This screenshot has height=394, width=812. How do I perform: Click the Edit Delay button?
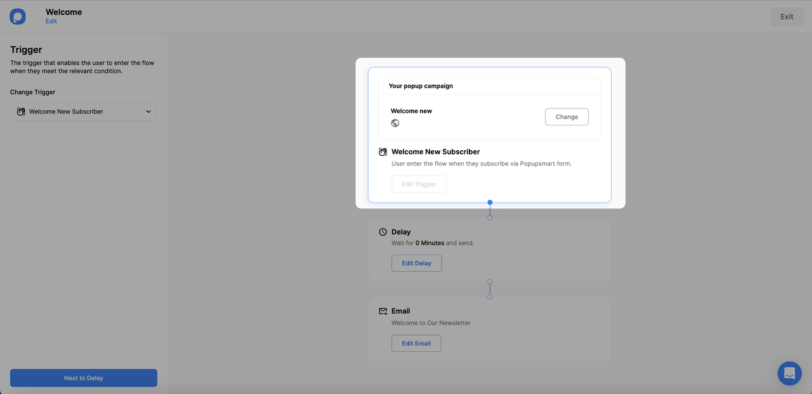[x=416, y=263]
